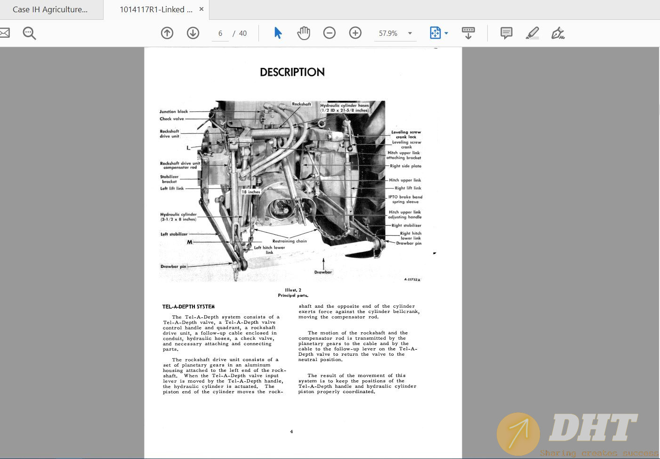Click the 'Check valve' diagram label
The image size is (660, 459).
pos(172,119)
